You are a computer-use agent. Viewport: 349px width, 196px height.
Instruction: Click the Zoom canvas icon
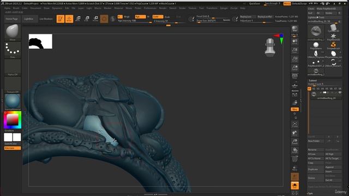(294, 51)
